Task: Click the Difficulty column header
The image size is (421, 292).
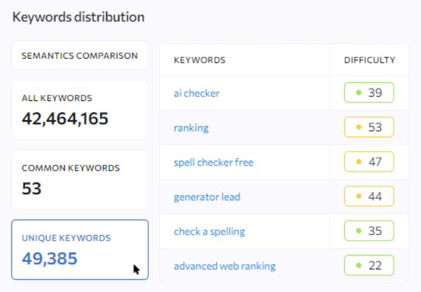Action: pos(370,60)
